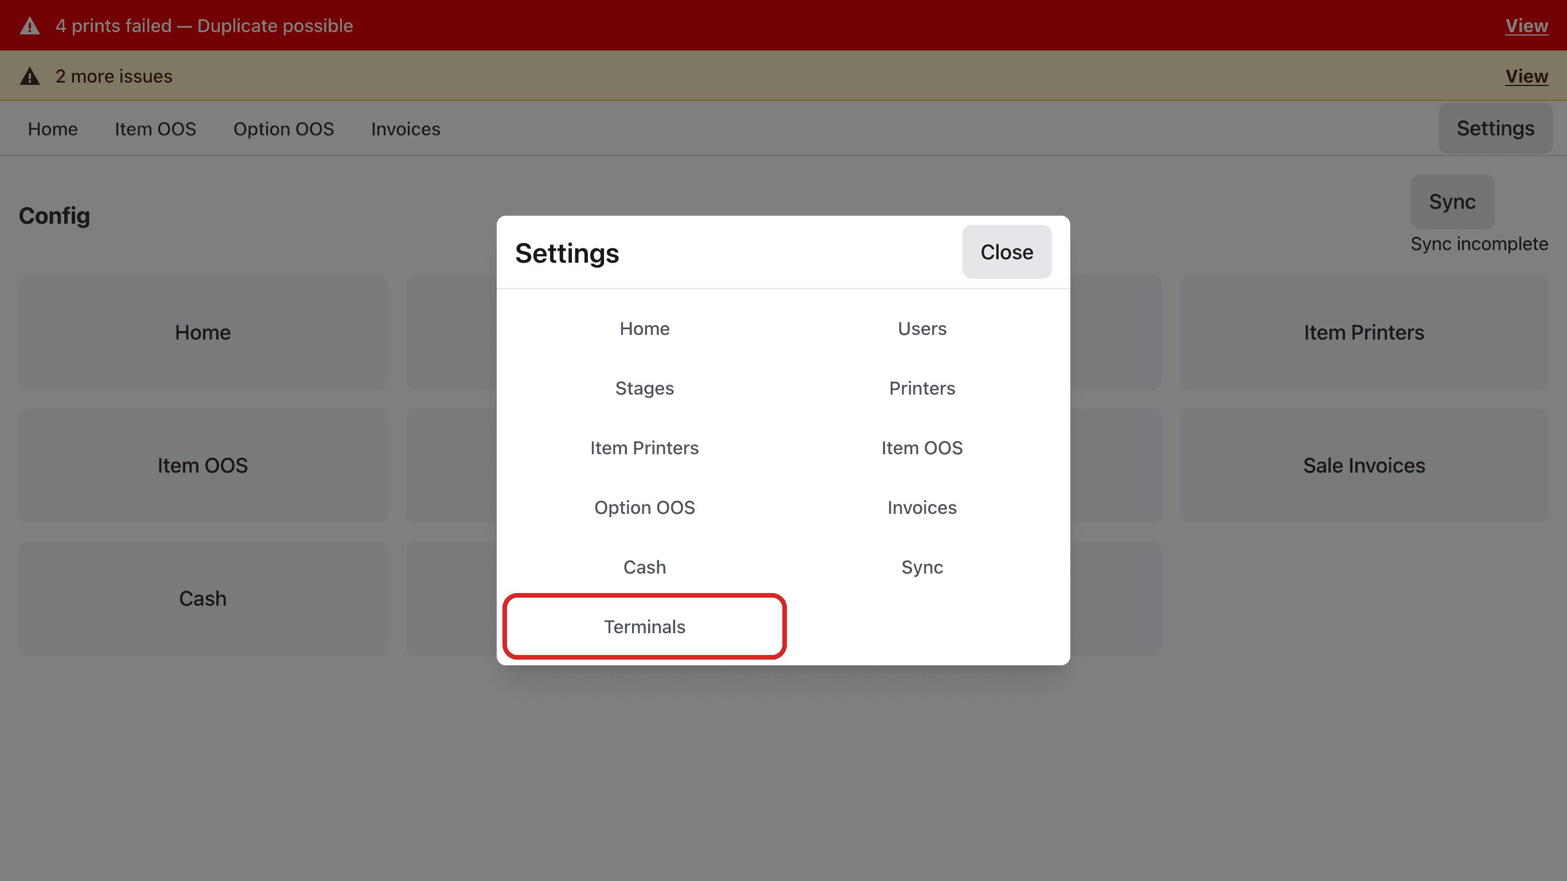Click the '4 prints failed — Duplicate possible' message
This screenshot has width=1567, height=881.
pos(204,26)
